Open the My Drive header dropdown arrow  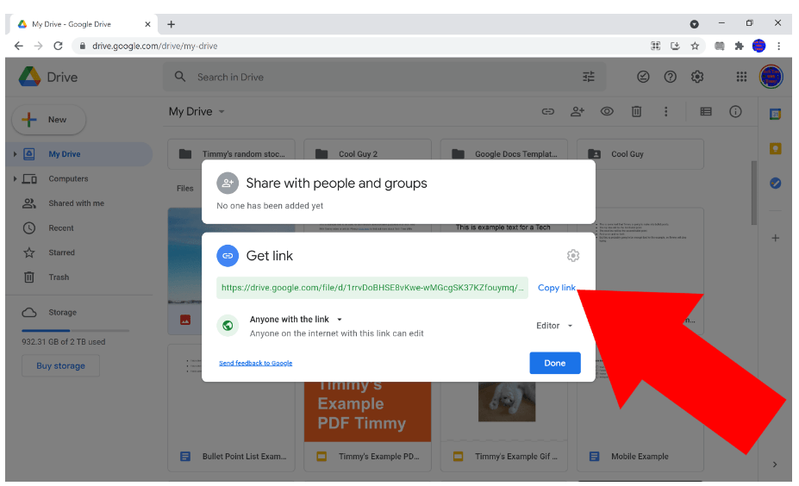click(222, 111)
